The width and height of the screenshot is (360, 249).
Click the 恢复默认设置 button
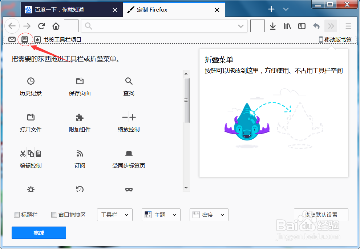(321, 215)
